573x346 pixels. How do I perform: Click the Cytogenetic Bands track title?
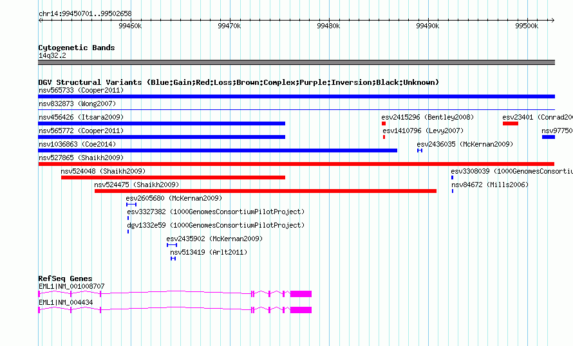click(77, 48)
